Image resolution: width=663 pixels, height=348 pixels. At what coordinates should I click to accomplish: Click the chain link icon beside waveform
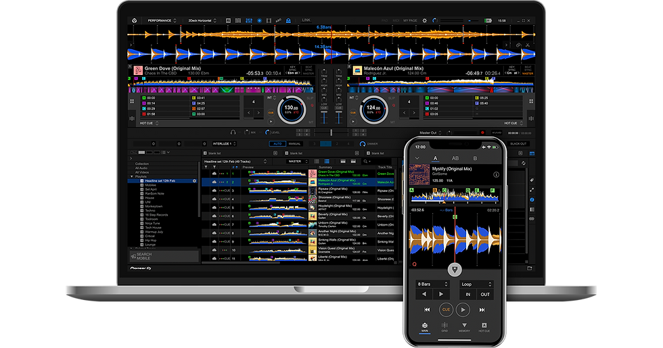click(x=518, y=45)
